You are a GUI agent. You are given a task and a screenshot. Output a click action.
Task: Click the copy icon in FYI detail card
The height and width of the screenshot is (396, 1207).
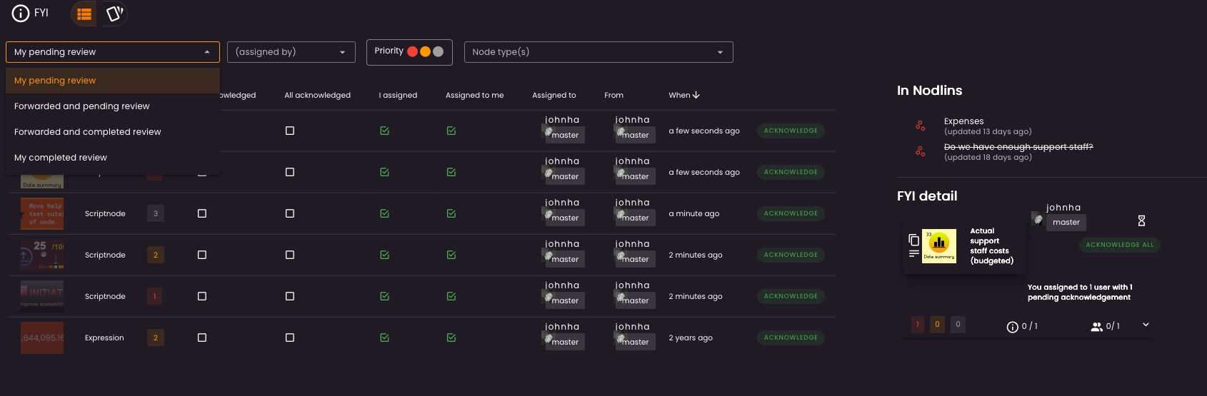pyautogui.click(x=913, y=240)
